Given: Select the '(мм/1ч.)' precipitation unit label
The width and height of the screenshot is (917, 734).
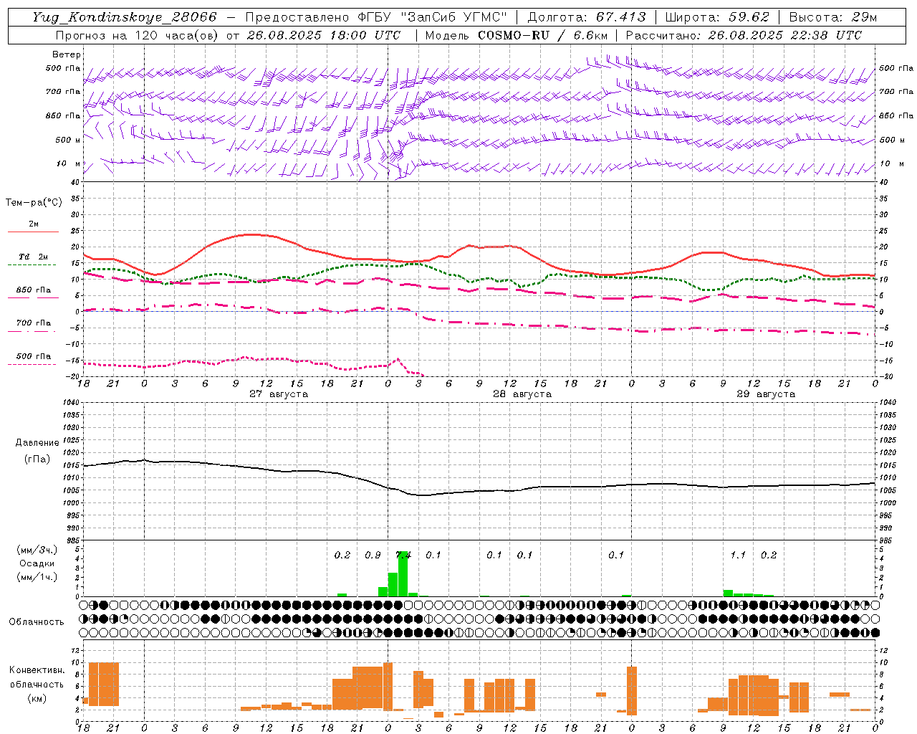Looking at the screenshot, I should pyautogui.click(x=37, y=577).
